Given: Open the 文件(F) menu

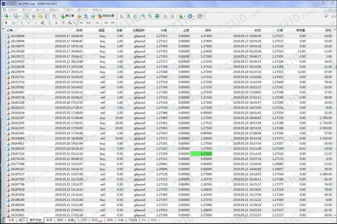Looking at the screenshot, I should point(13,9).
